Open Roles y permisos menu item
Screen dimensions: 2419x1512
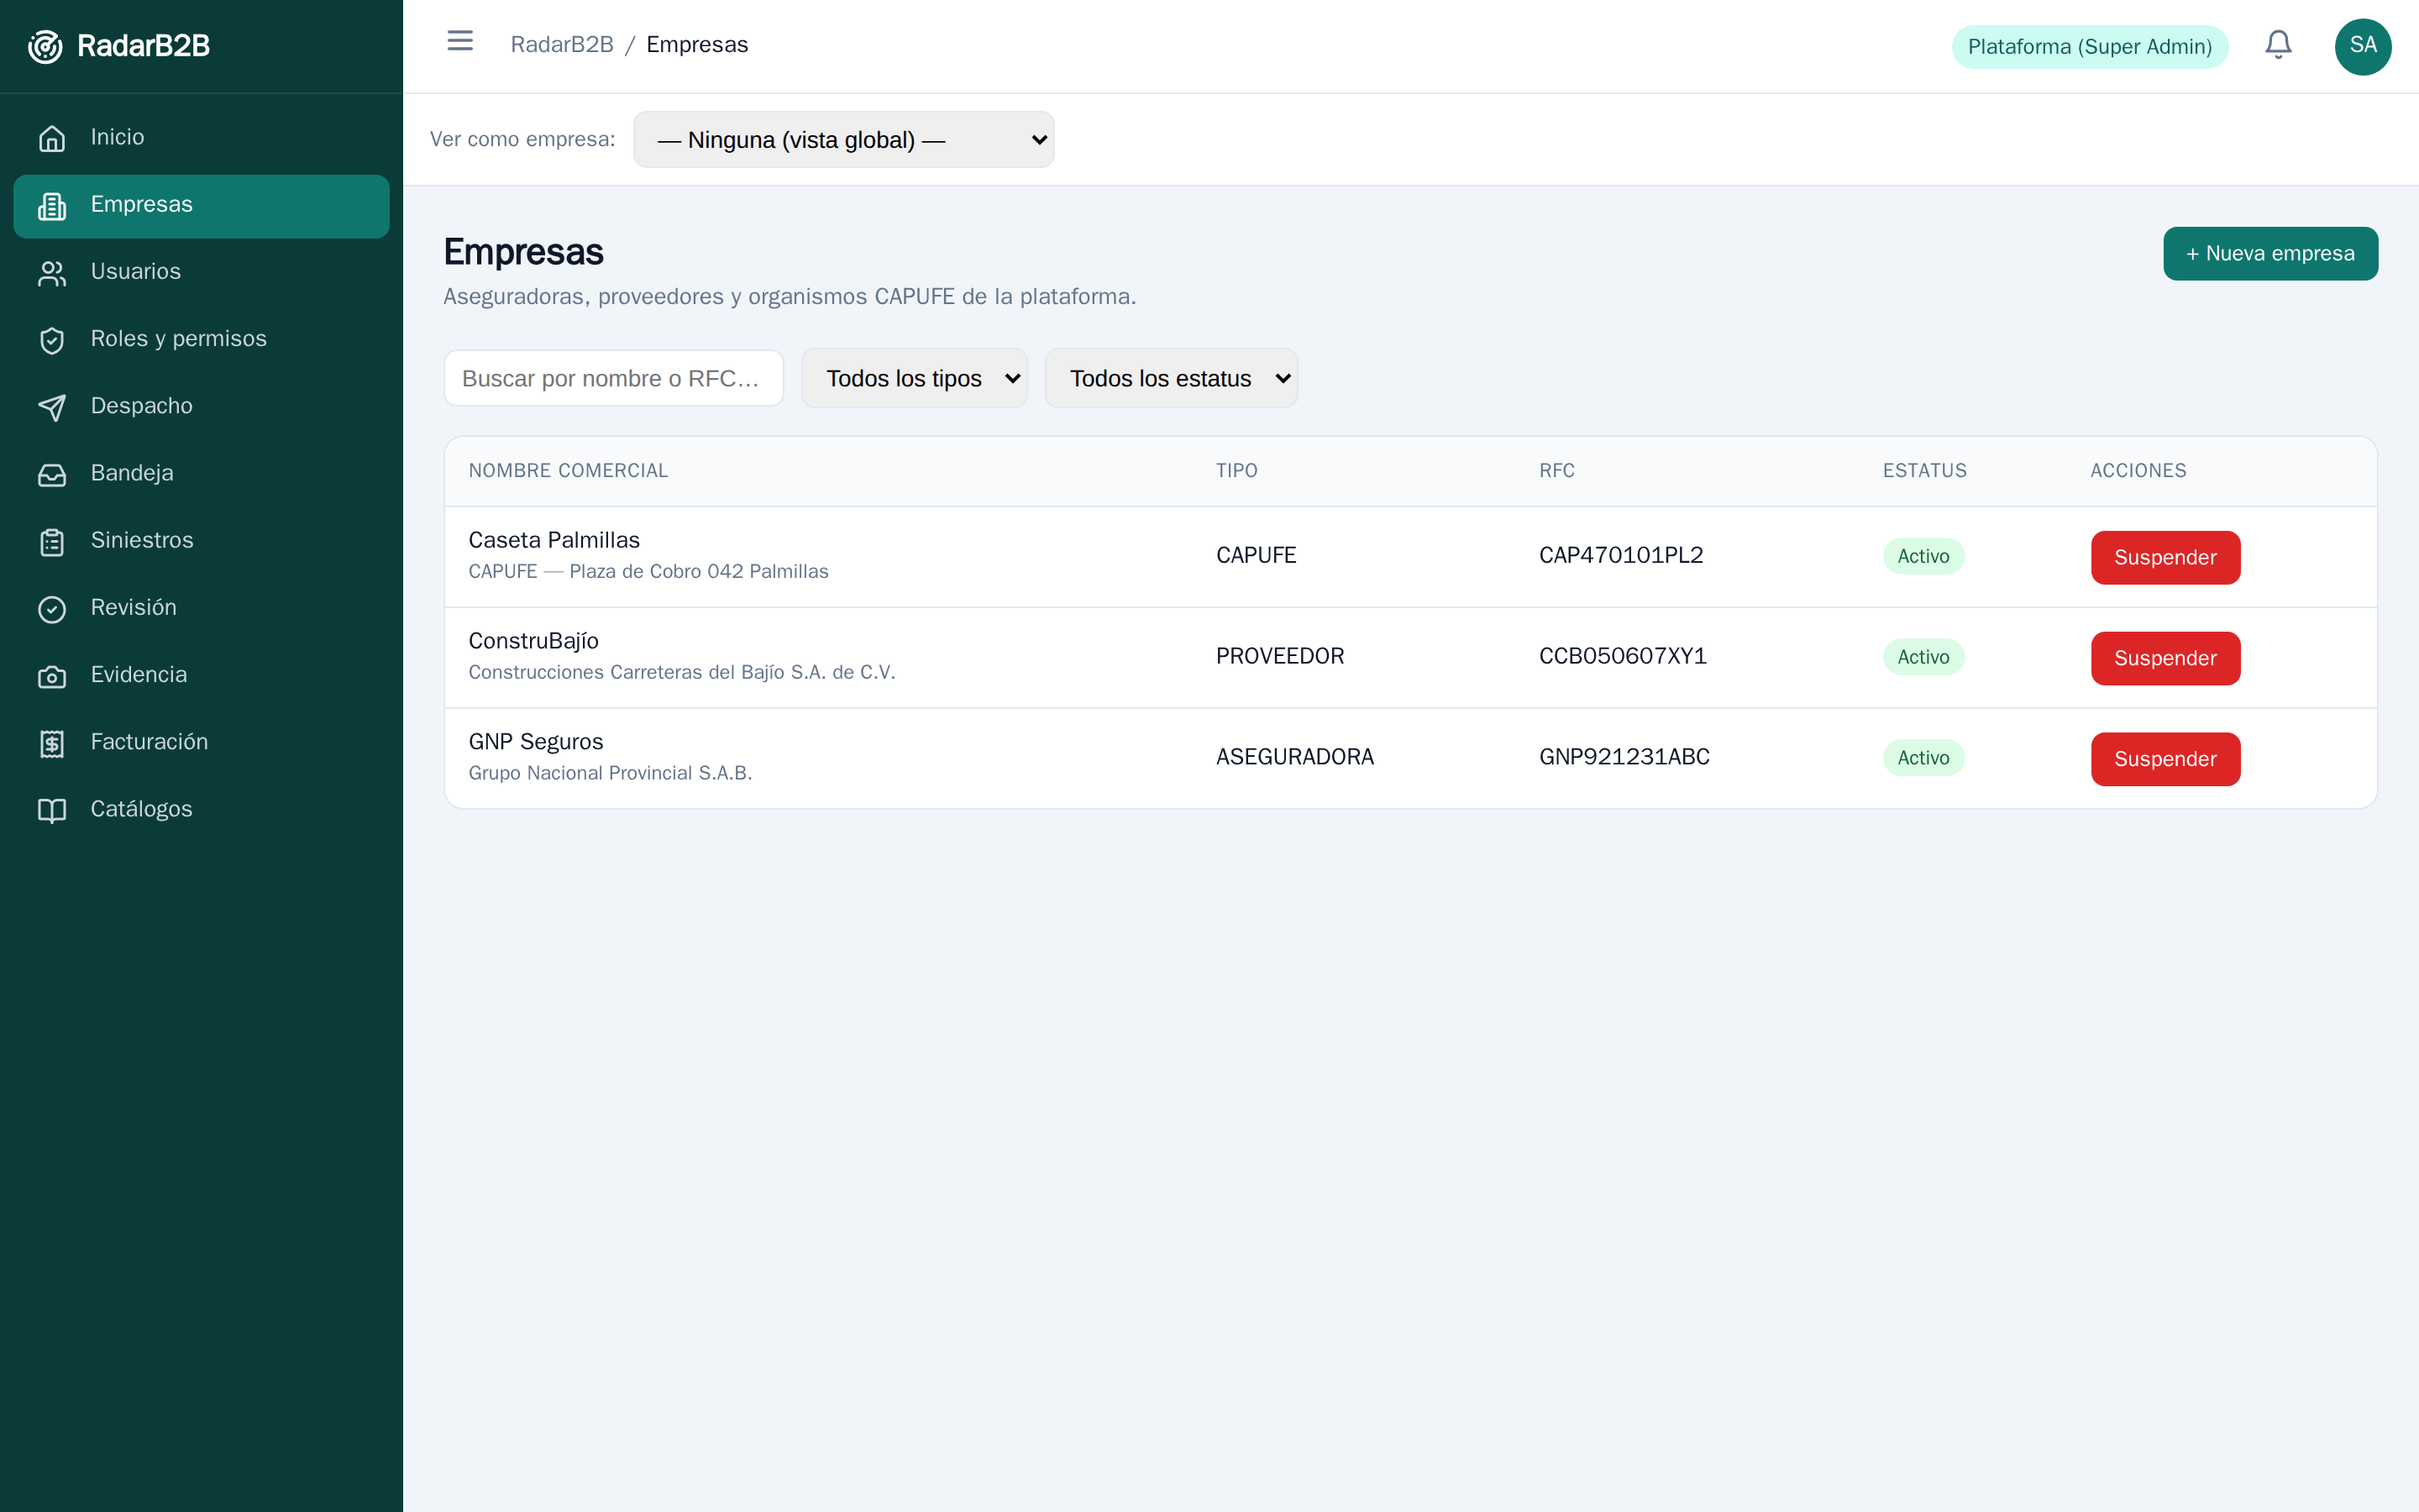click(x=201, y=339)
